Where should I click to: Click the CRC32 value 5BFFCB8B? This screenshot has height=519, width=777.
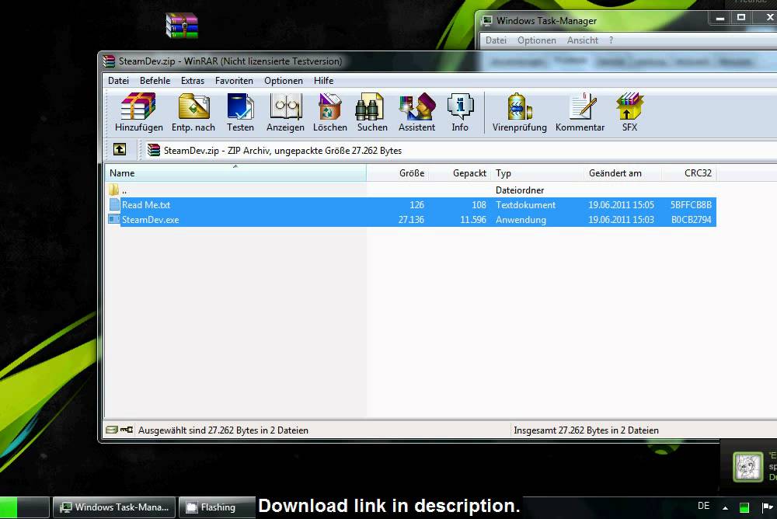pyautogui.click(x=691, y=204)
